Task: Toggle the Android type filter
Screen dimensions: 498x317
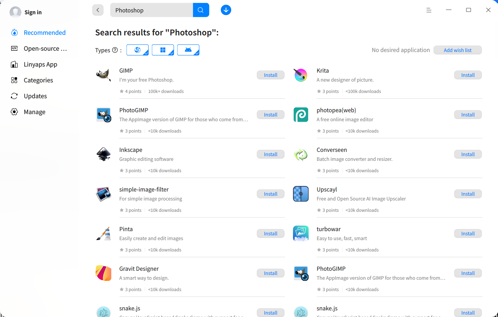Action: click(188, 50)
